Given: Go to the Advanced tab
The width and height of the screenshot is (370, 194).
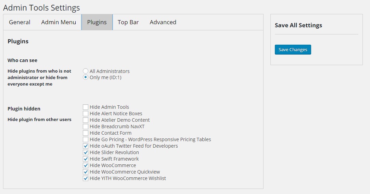Looking at the screenshot, I should [163, 22].
